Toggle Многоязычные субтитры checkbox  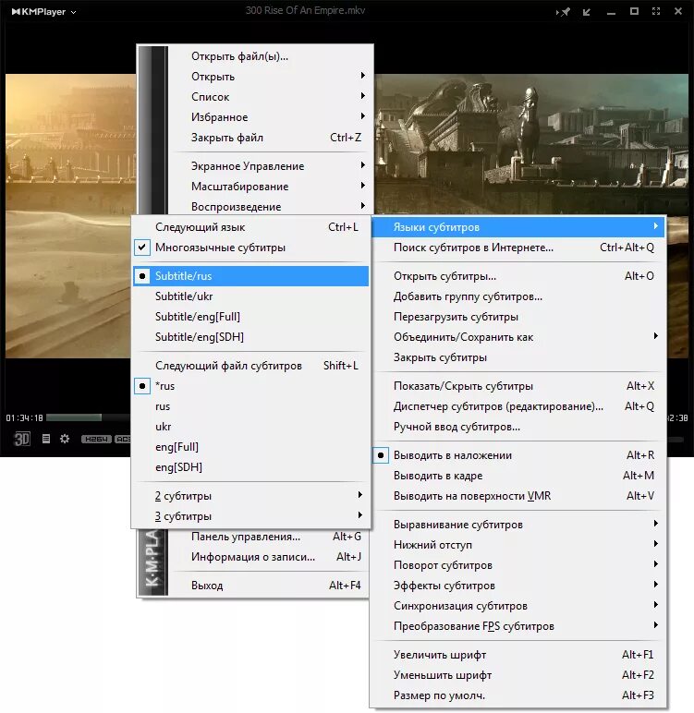[x=250, y=248]
